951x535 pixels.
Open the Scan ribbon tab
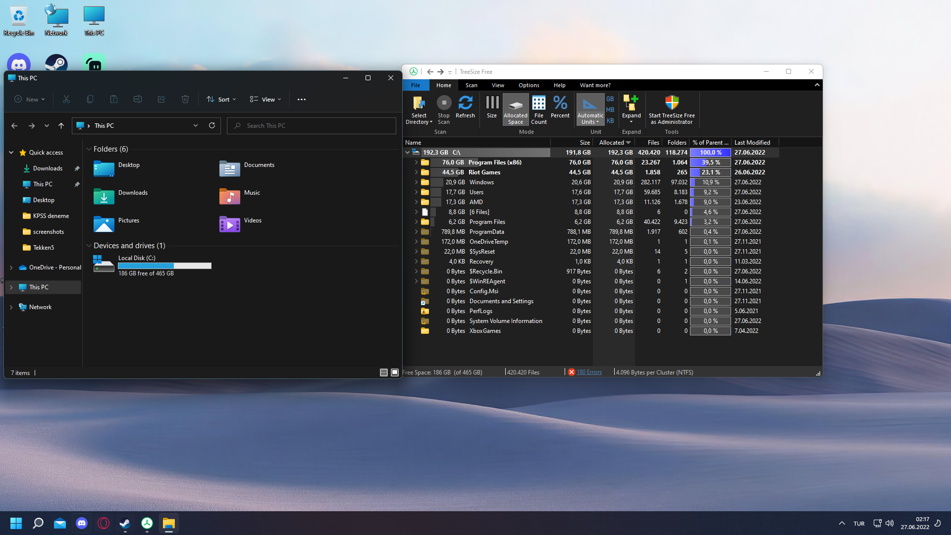point(471,85)
